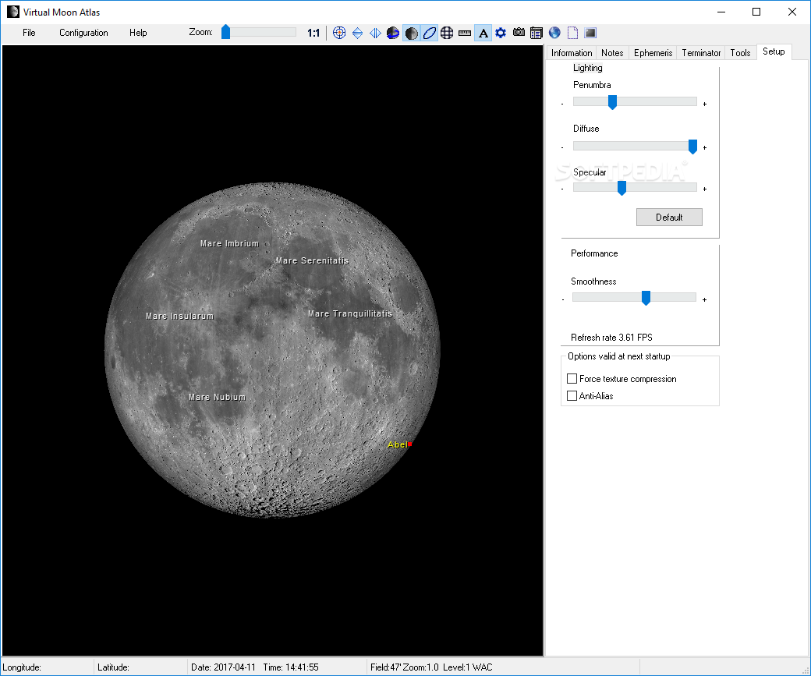Screen dimensions: 811x676
Task: Click the Mare Imbrium label on moon
Action: pos(229,243)
